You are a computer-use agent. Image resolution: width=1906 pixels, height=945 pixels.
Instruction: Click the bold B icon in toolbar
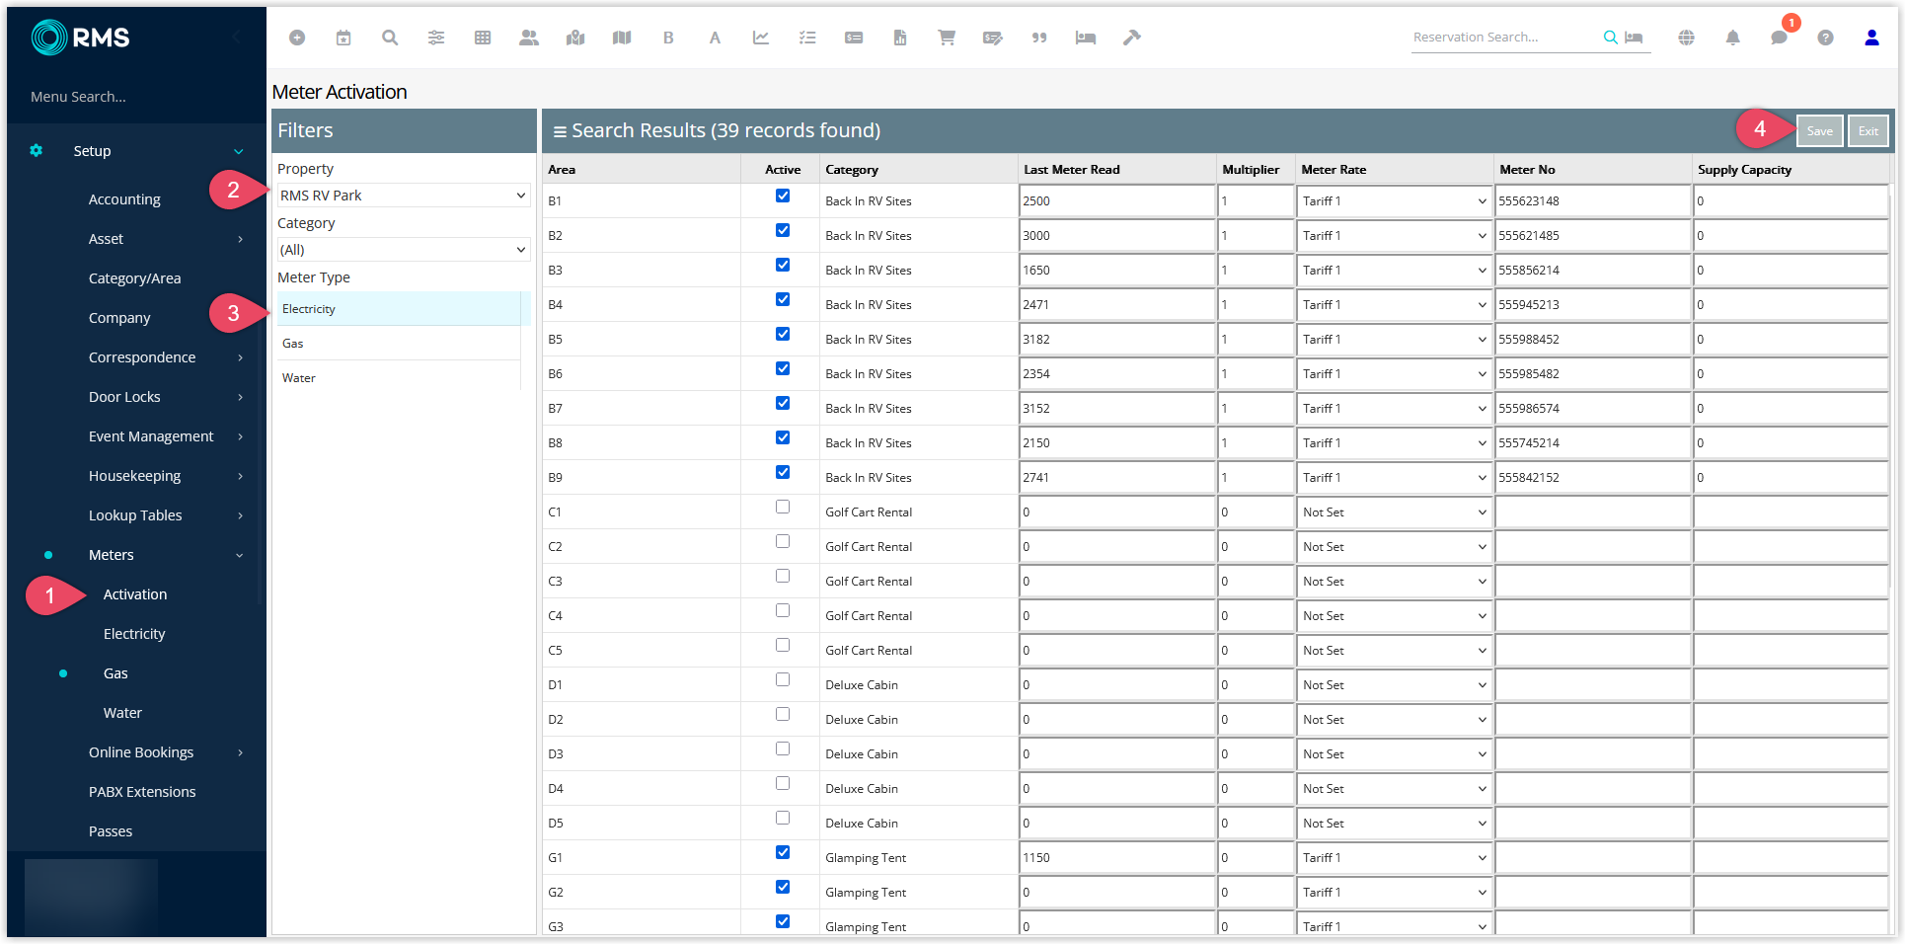pyautogui.click(x=668, y=38)
